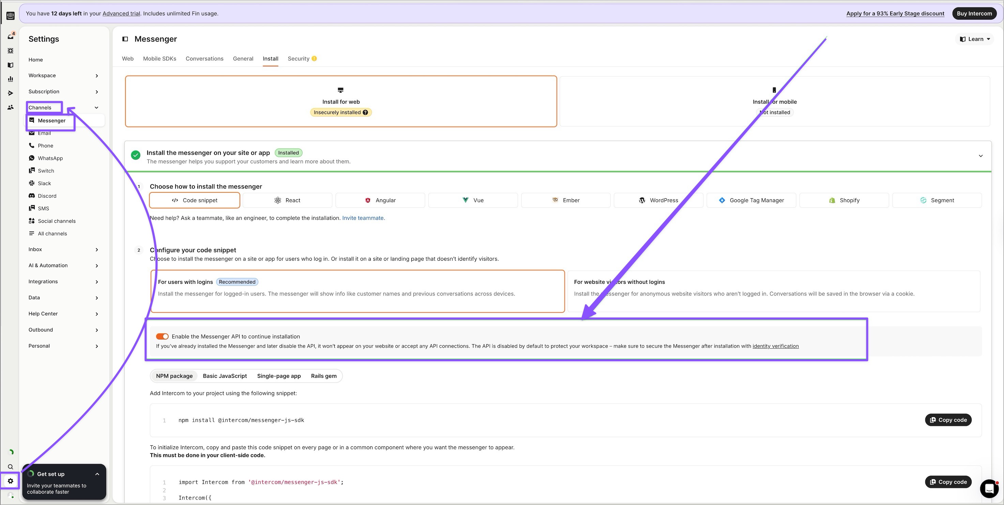Toggle the Enable Messenger API switch

(162, 337)
